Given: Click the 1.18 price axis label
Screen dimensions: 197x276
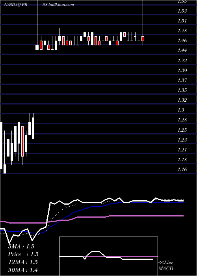Looking at the screenshot, I should (x=182, y=160).
